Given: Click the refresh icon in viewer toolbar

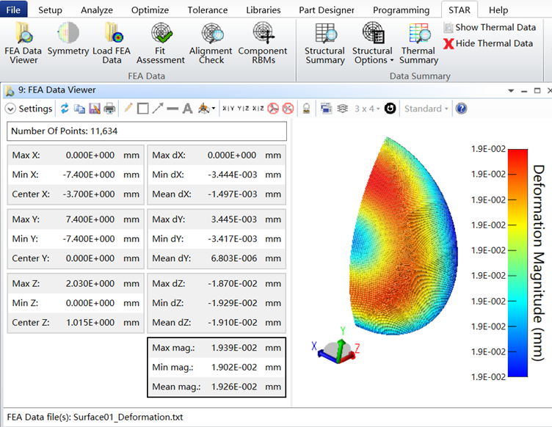Looking at the screenshot, I should pyautogui.click(x=65, y=109).
